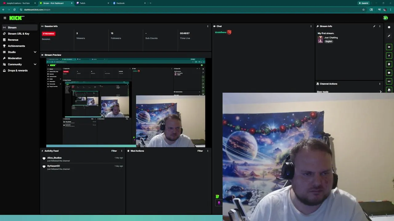394x221 pixels.
Task: Bookmark this page with the star icon
Action: 364,10
